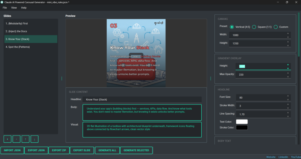This screenshot has width=301, height=159.
Task: Increase the Gradient Overlay Height with up arrow
Action: click(x=288, y=65)
